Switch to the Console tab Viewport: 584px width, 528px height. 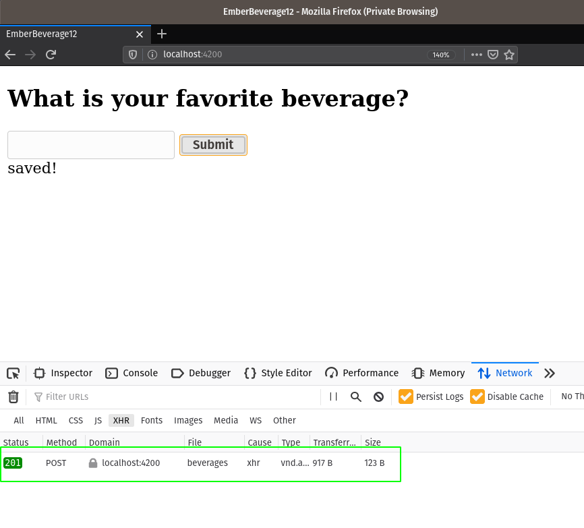[132, 373]
